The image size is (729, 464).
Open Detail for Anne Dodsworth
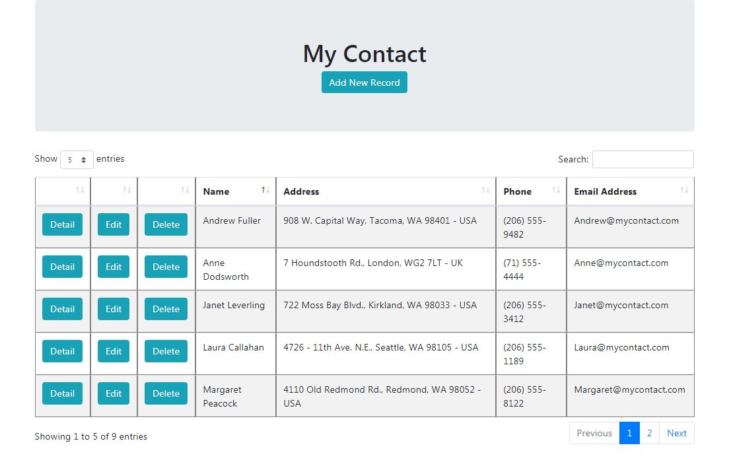coord(62,267)
